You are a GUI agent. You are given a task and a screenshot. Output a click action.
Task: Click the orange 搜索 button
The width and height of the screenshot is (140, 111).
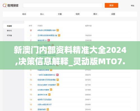pyautogui.click(x=111, y=5)
